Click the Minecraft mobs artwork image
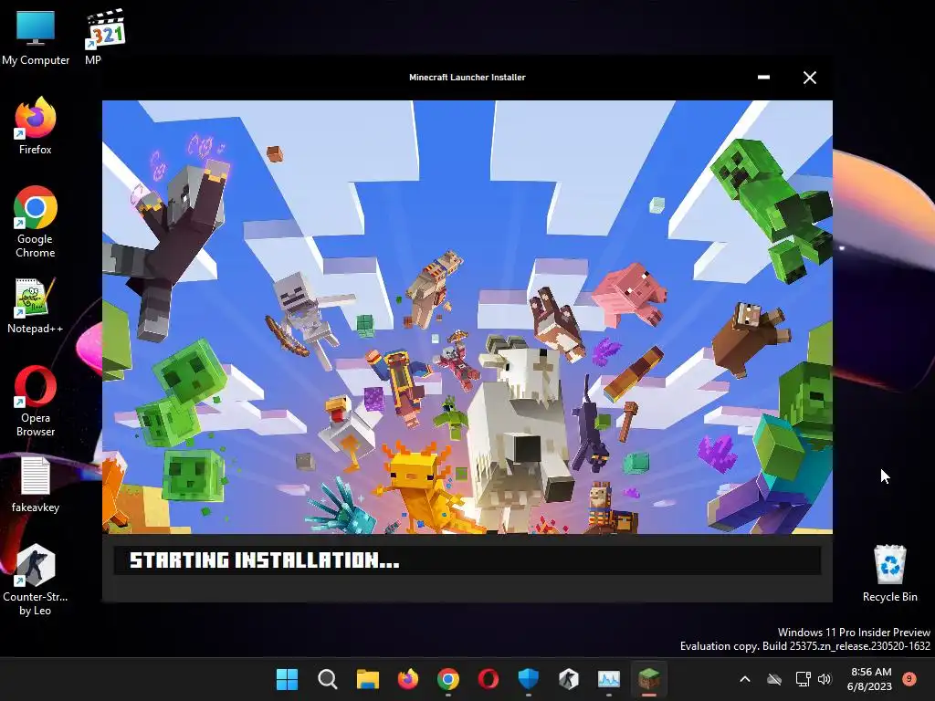Image resolution: width=935 pixels, height=701 pixels. coord(467,317)
